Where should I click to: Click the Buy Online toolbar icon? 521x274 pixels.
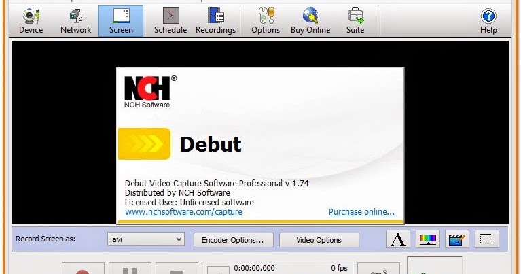[x=310, y=21]
